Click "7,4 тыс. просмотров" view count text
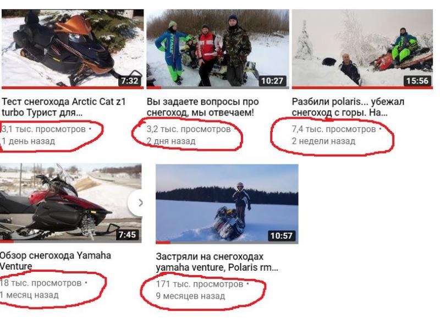This screenshot has width=440, height=318. pos(334,129)
